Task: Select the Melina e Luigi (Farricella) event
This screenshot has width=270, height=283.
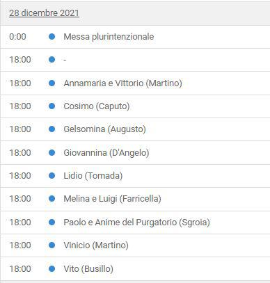Action: click(112, 199)
